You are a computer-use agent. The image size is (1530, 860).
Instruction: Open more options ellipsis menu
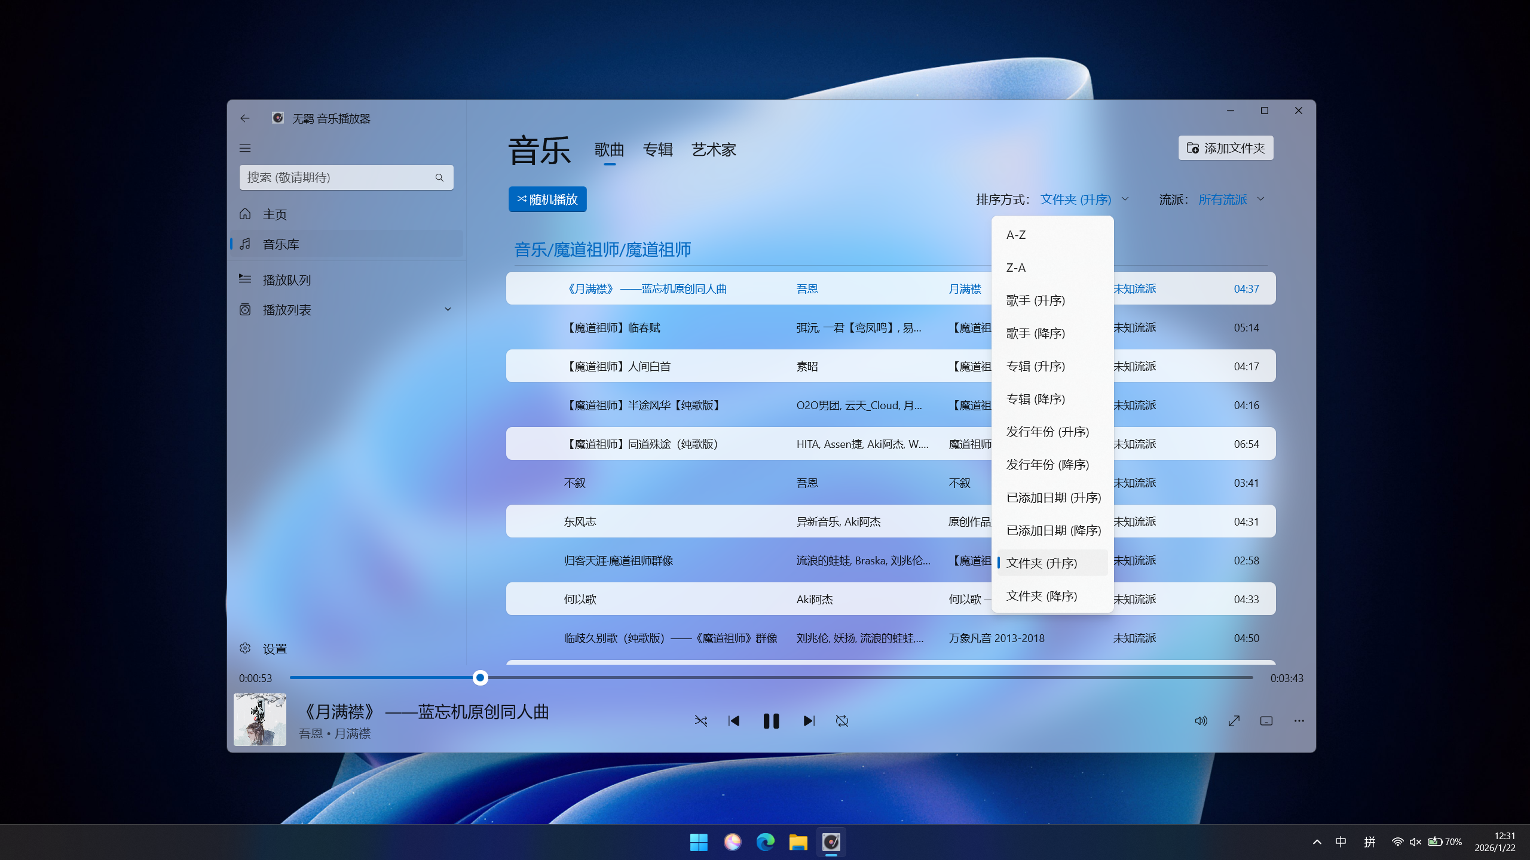tap(1299, 721)
